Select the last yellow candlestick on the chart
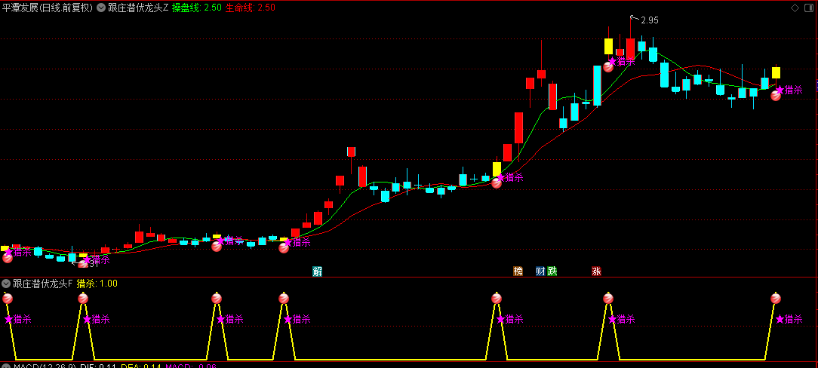 [776, 72]
